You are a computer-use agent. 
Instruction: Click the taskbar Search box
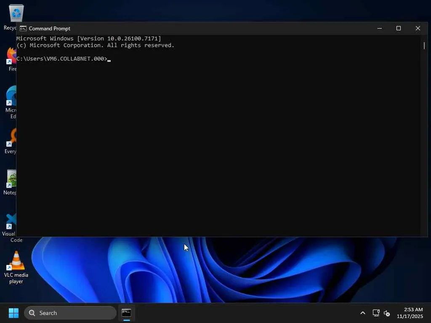70,313
